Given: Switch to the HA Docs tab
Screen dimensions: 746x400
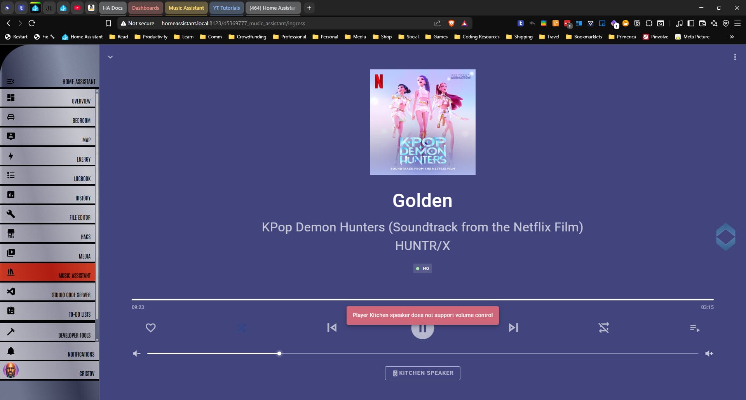Looking at the screenshot, I should coord(113,8).
